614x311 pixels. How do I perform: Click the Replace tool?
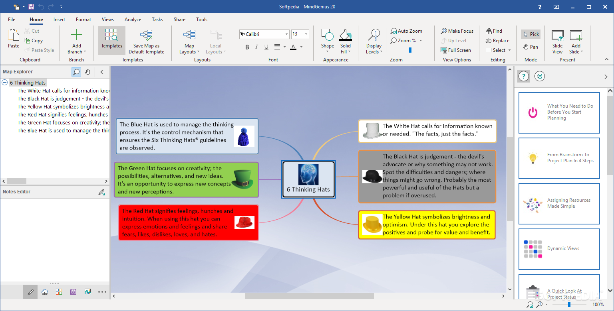(497, 41)
